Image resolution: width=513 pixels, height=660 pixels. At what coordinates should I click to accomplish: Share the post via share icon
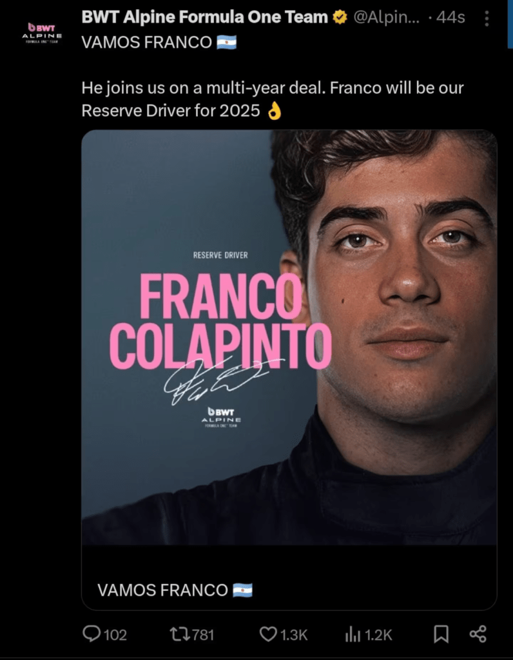coord(478,634)
